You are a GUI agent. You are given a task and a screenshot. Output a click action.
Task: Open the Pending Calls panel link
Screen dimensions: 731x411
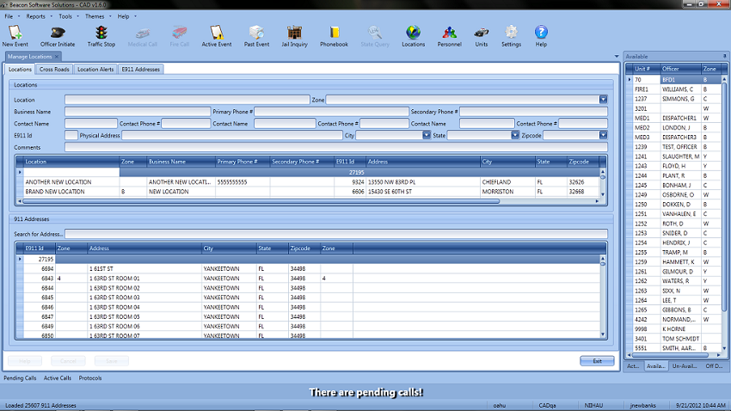pyautogui.click(x=20, y=377)
